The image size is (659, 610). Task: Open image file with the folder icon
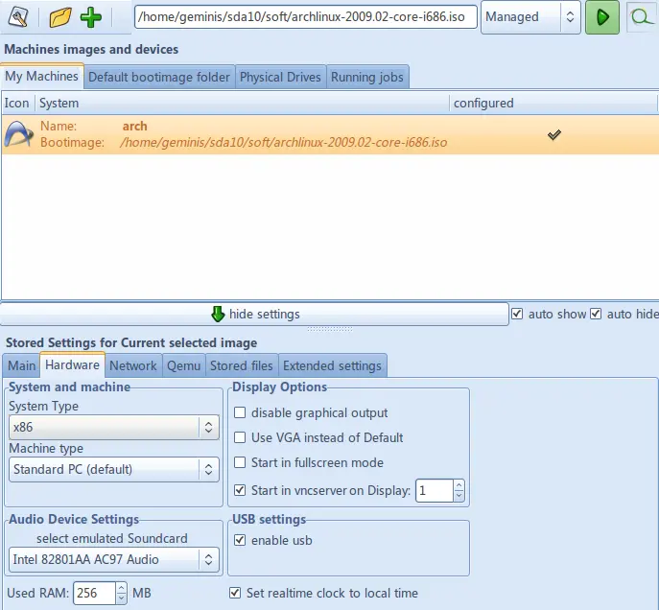click(60, 17)
